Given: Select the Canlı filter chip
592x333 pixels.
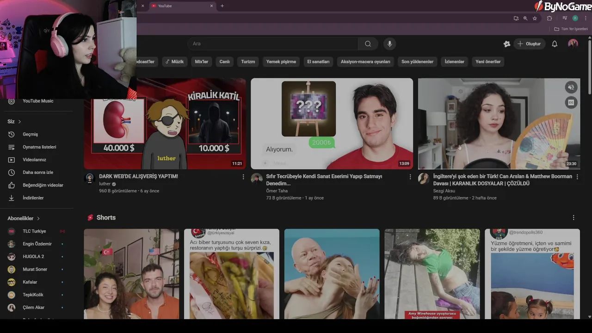Looking at the screenshot, I should click(x=224, y=62).
